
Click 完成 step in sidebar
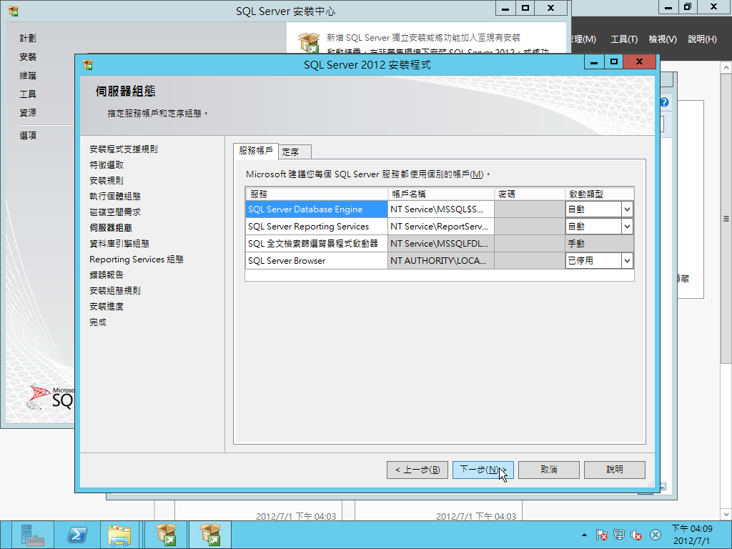[97, 322]
